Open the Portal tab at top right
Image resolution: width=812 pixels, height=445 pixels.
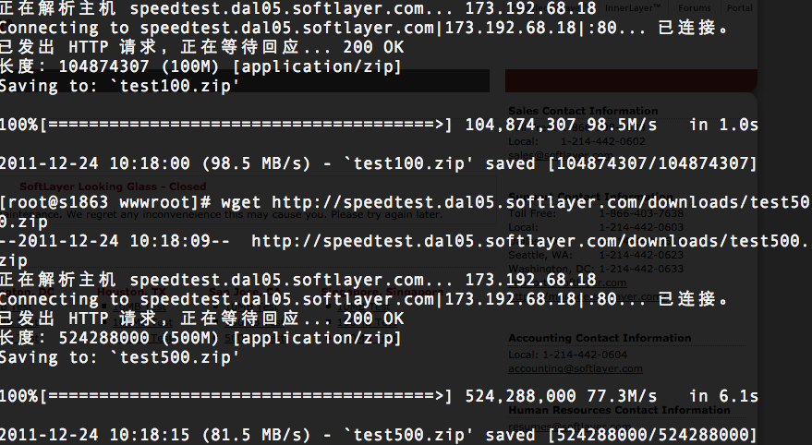[740, 7]
